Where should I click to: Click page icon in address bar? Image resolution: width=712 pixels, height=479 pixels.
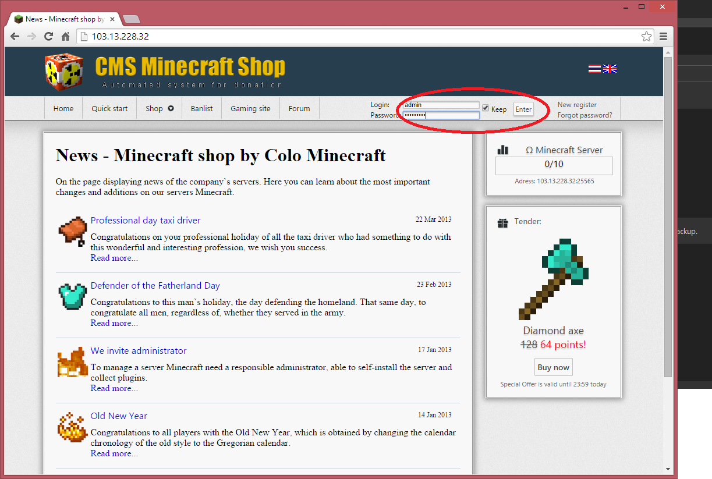click(x=83, y=36)
